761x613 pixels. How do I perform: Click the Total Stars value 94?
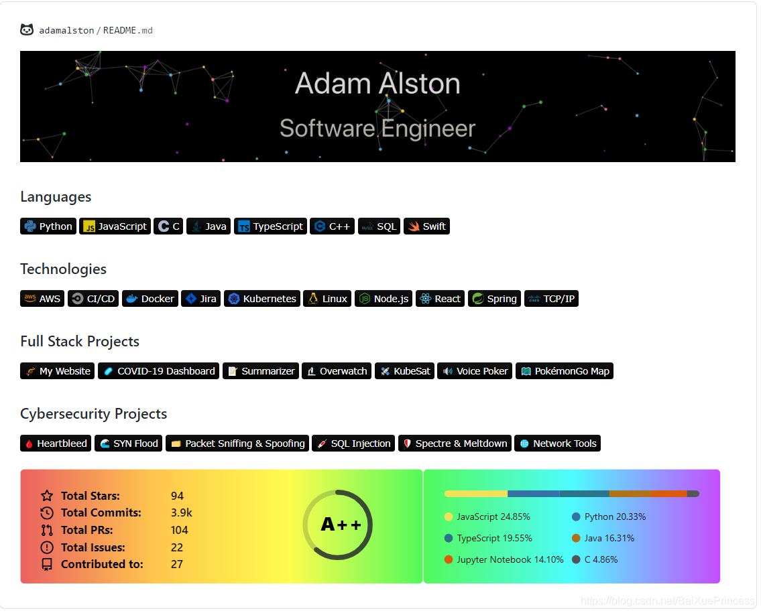177,496
